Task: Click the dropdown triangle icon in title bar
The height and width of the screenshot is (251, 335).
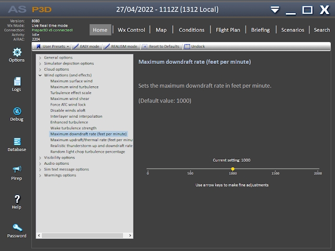Action: click(275, 10)
